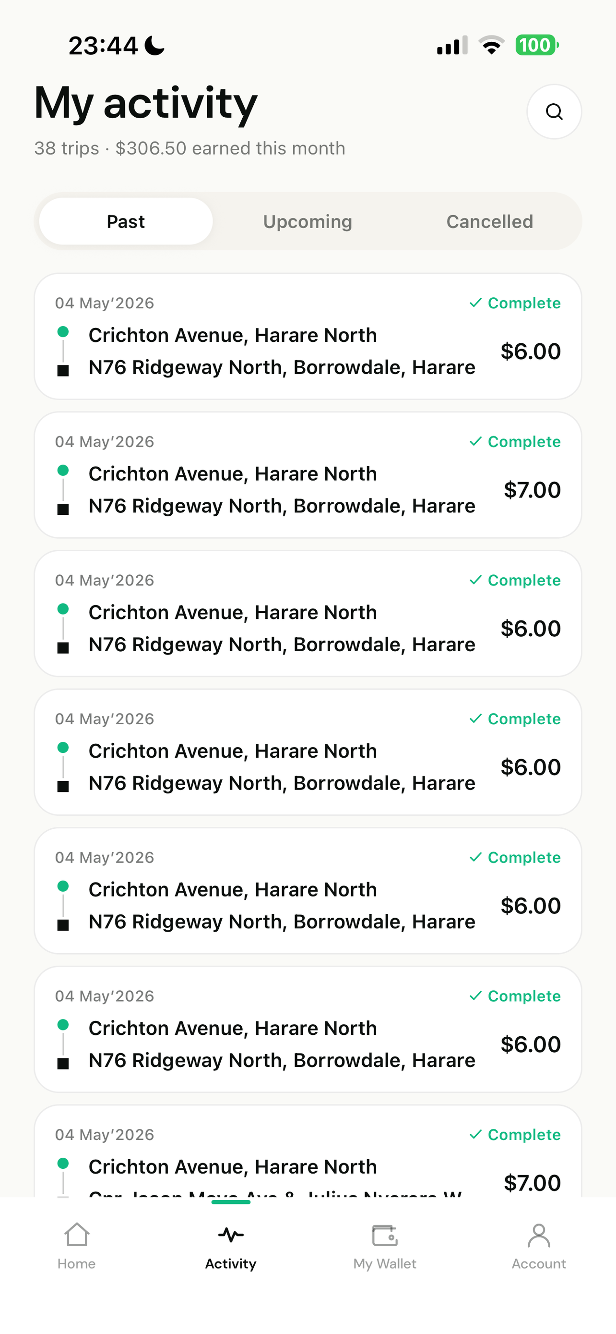Tap the green pickup dot on first trip
Image resolution: width=616 pixels, height=1334 pixels.
click(63, 331)
